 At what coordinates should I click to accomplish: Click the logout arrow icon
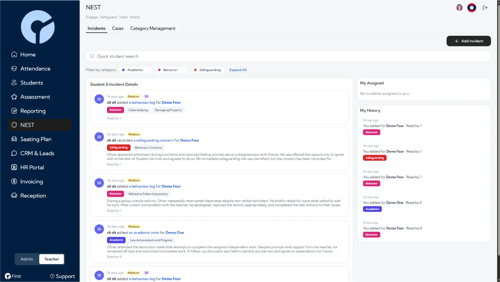coord(485,8)
